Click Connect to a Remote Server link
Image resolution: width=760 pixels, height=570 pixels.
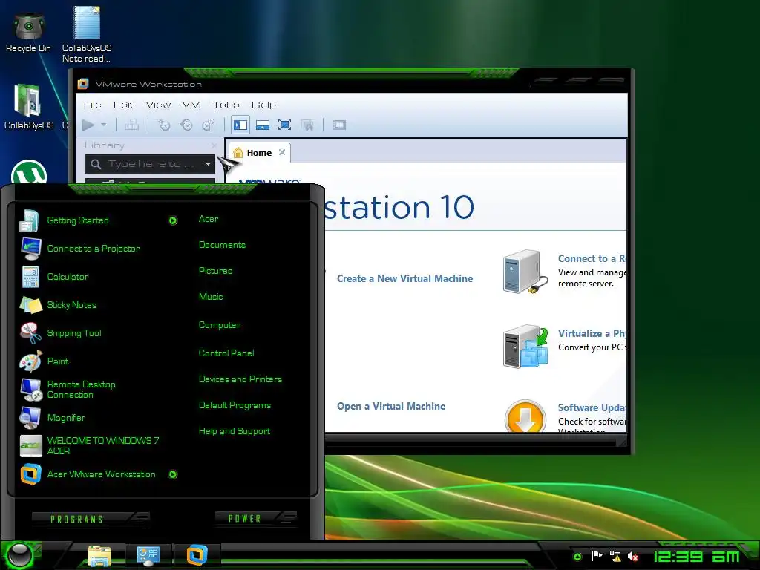point(592,258)
